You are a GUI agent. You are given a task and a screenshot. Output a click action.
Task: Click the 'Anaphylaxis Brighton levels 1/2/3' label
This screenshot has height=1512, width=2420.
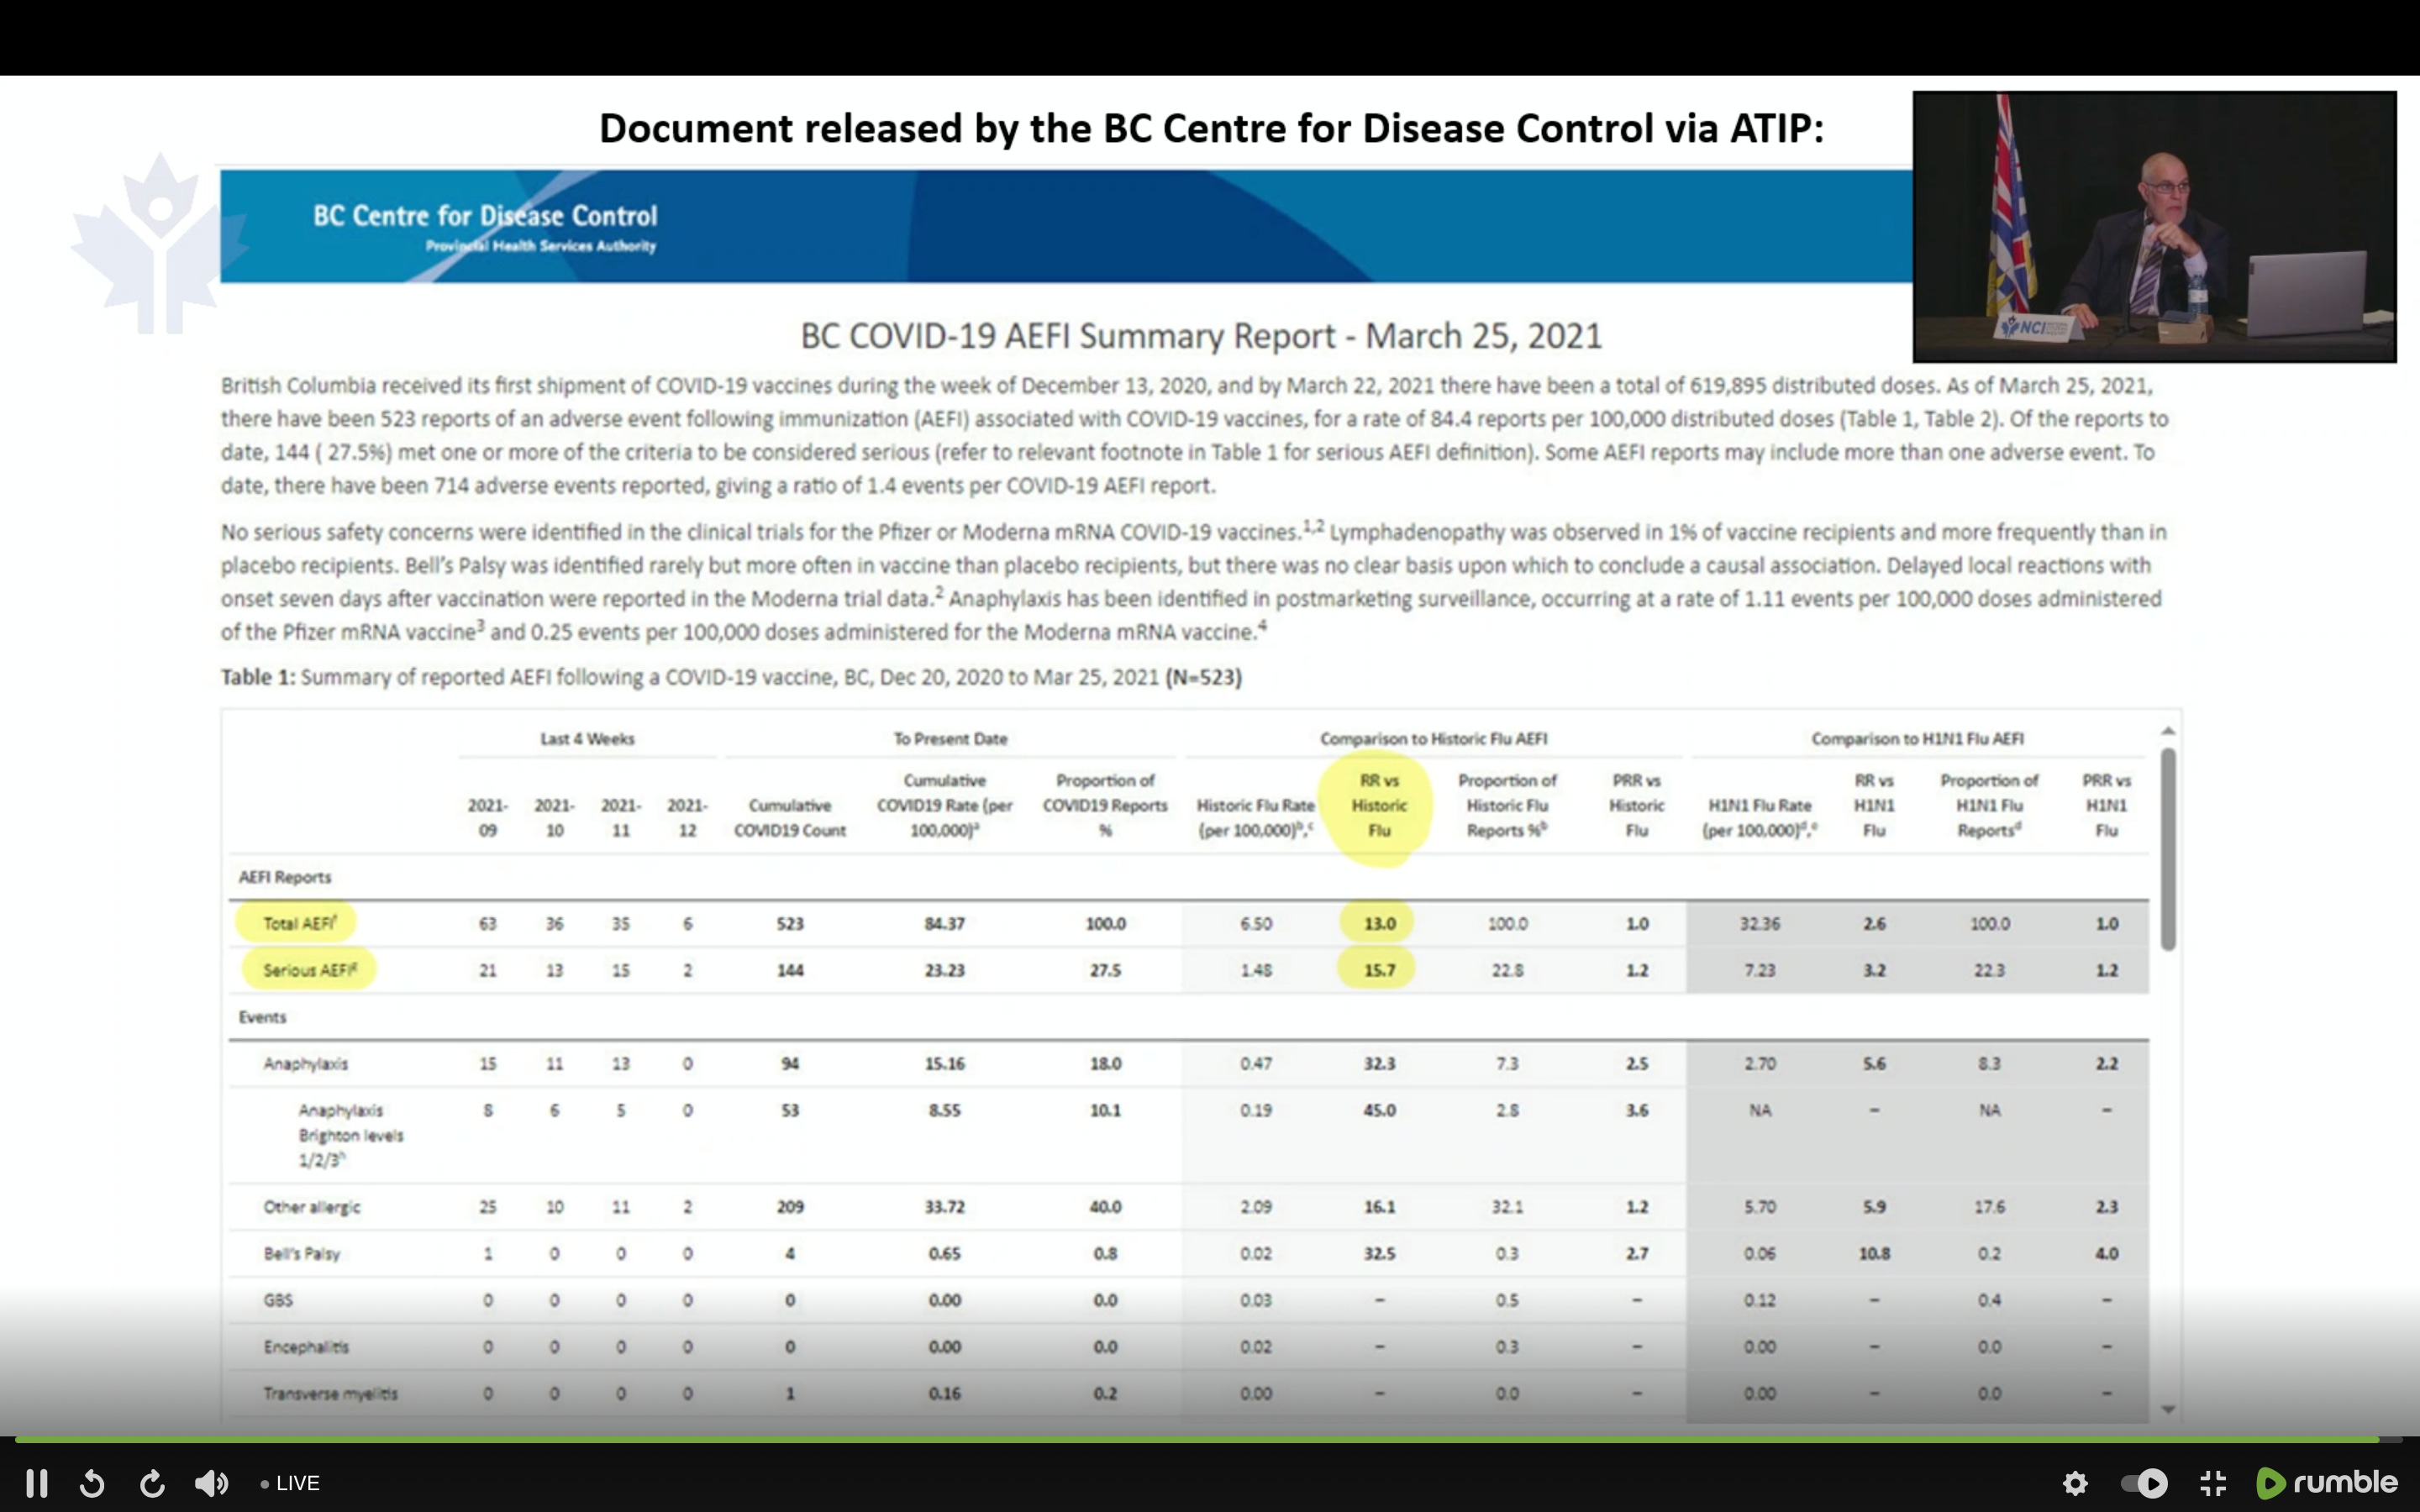click(350, 1135)
